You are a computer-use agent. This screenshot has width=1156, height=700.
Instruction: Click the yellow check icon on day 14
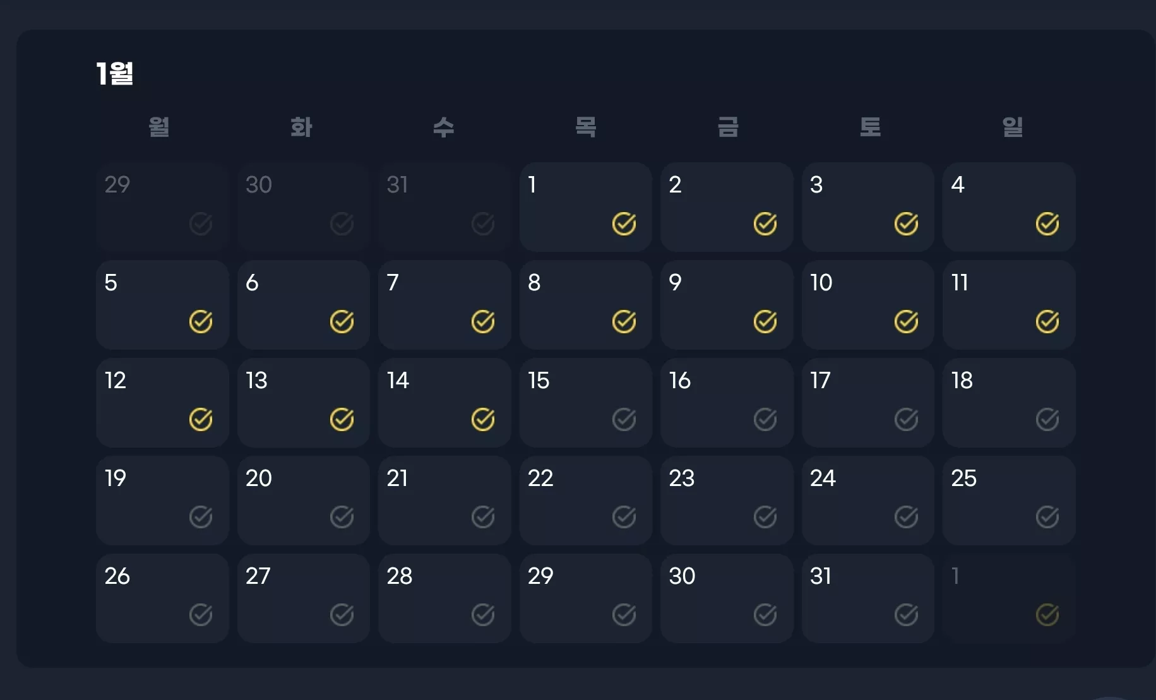(x=483, y=419)
